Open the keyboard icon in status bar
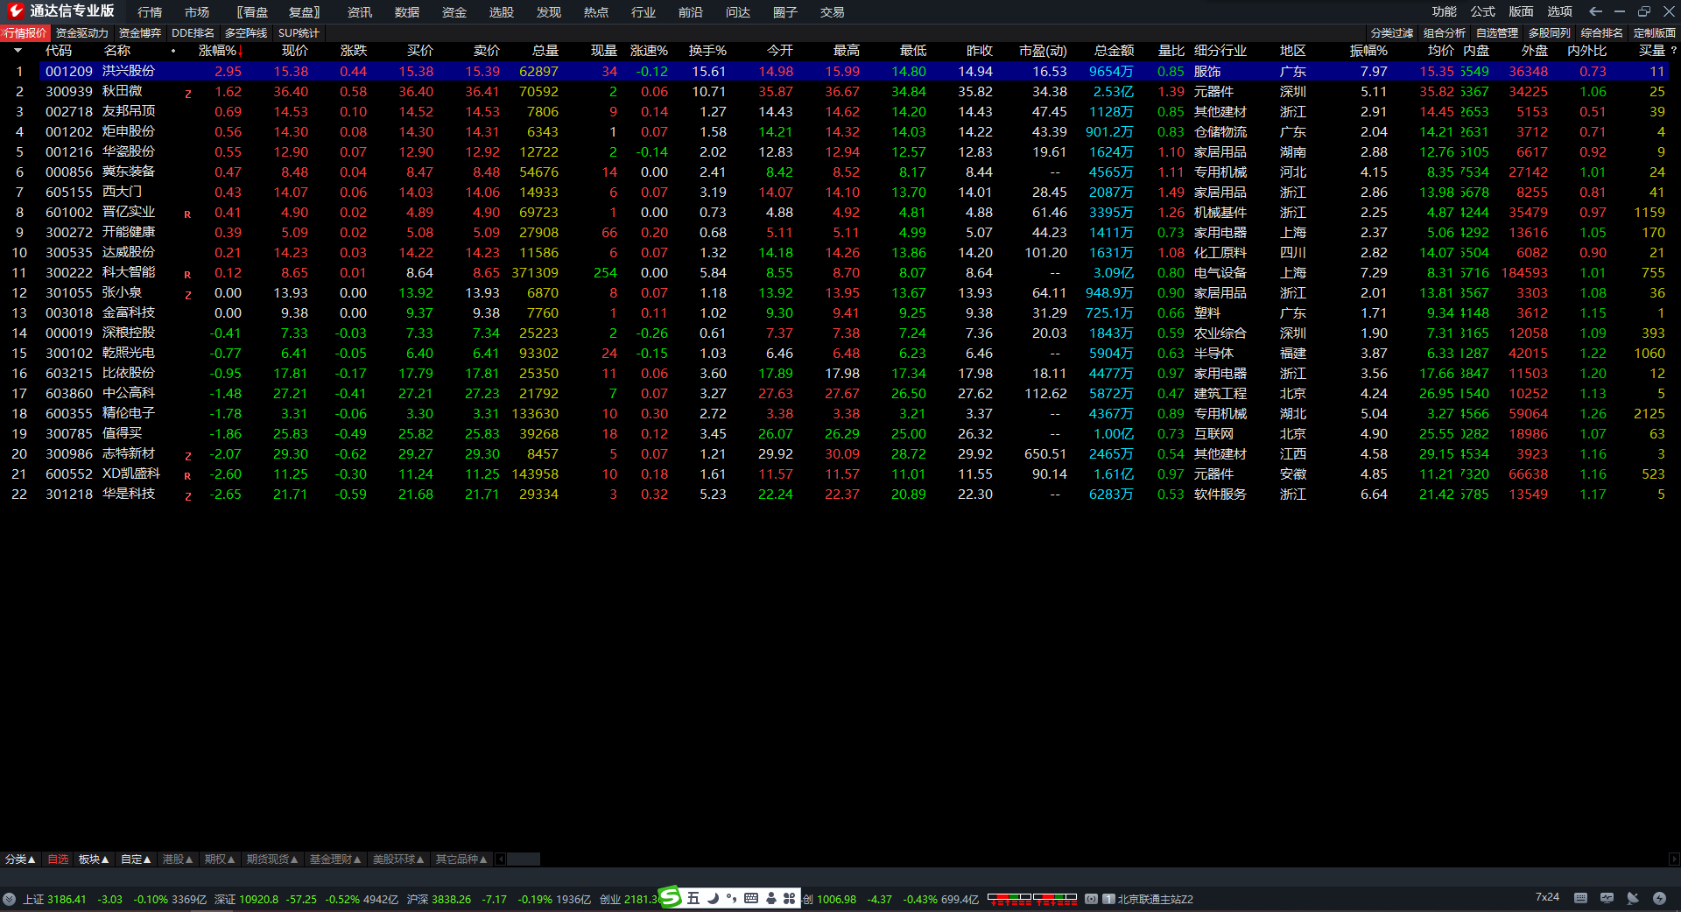Viewport: 1681px width, 912px height. [x=1580, y=898]
